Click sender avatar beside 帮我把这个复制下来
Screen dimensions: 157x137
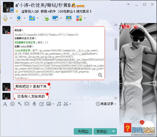pos(6,87)
